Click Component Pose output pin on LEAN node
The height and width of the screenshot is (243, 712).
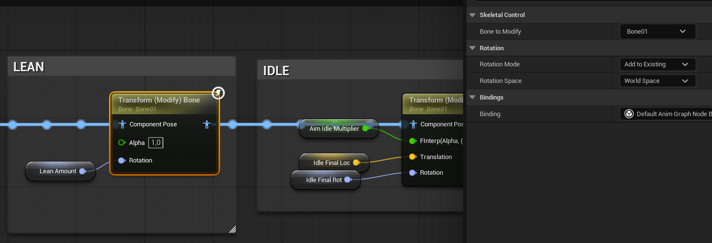coord(207,124)
